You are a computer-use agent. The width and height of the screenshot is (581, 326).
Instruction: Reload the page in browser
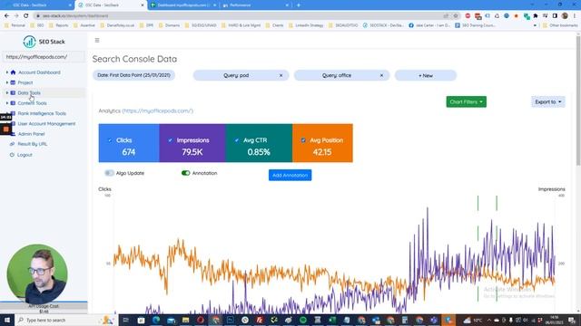pyautogui.click(x=26, y=16)
